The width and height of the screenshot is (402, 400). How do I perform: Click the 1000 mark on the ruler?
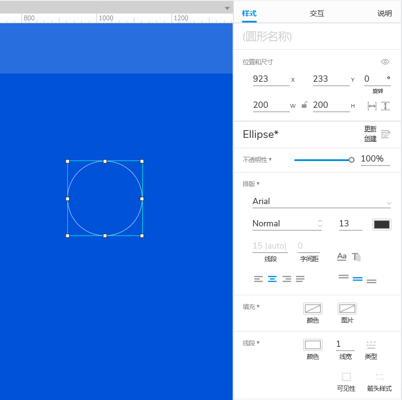coord(106,18)
